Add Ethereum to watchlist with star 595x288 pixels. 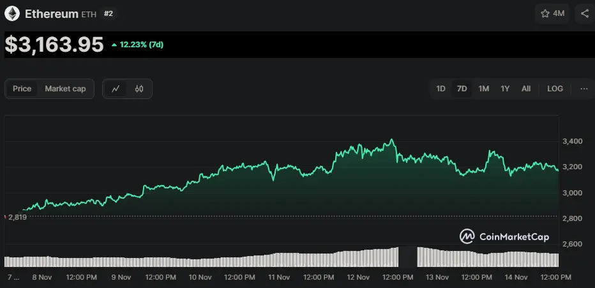coord(545,13)
